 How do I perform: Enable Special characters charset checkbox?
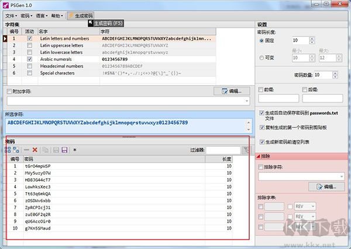pos(30,73)
